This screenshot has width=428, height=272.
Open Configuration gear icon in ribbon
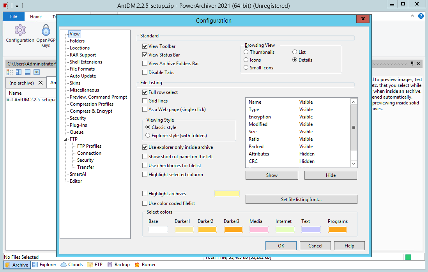click(x=20, y=30)
